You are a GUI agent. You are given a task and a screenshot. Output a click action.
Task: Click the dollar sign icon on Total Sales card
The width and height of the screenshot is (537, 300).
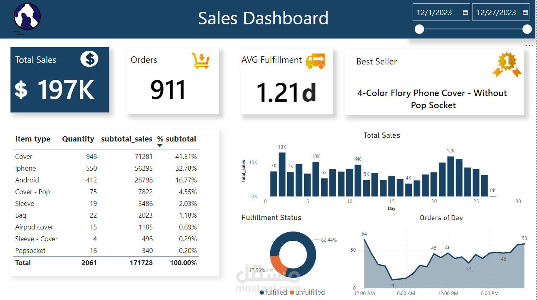(x=89, y=59)
